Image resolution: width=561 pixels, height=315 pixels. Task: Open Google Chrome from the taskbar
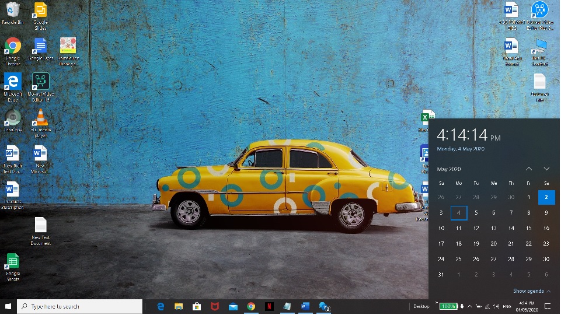pos(251,307)
